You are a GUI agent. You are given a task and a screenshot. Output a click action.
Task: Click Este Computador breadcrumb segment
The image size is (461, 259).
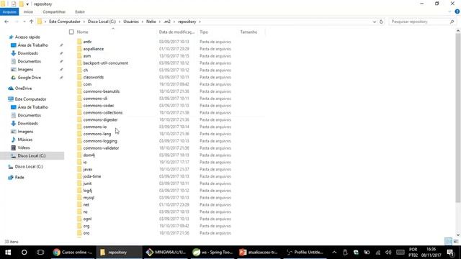[x=64, y=22]
